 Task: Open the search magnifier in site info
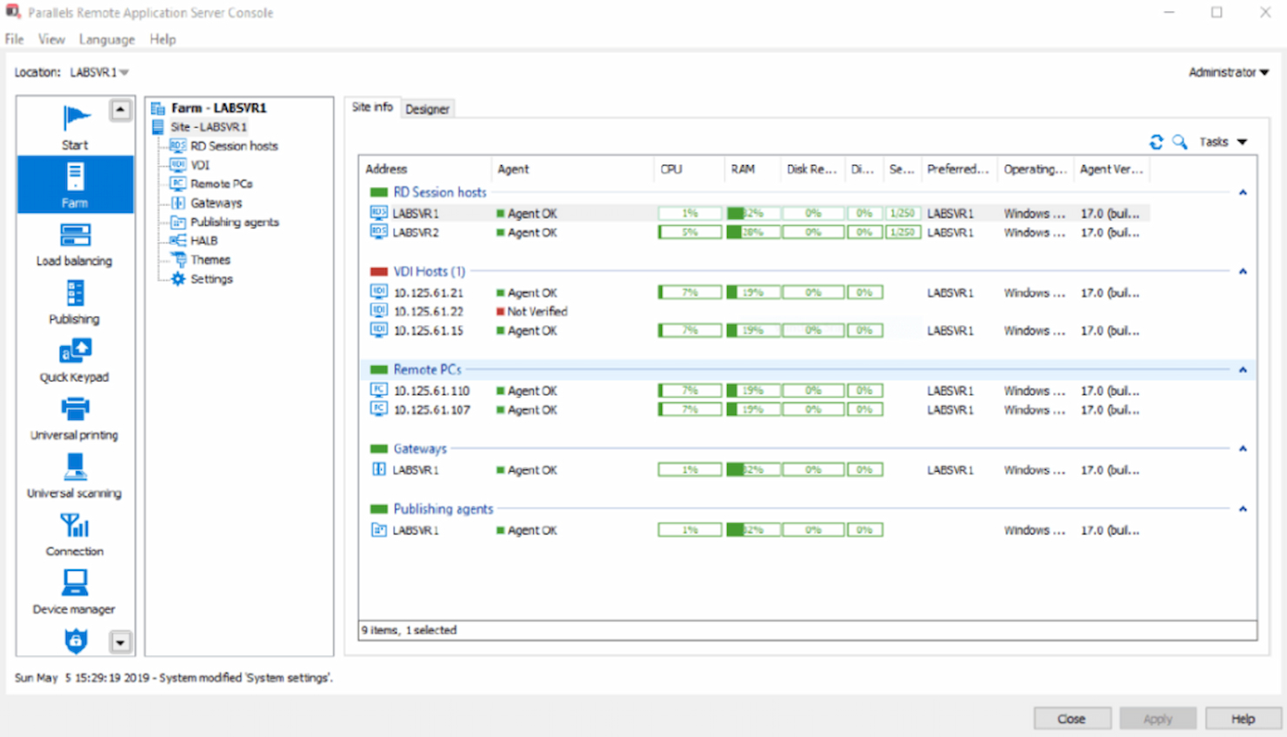pyautogui.click(x=1179, y=141)
